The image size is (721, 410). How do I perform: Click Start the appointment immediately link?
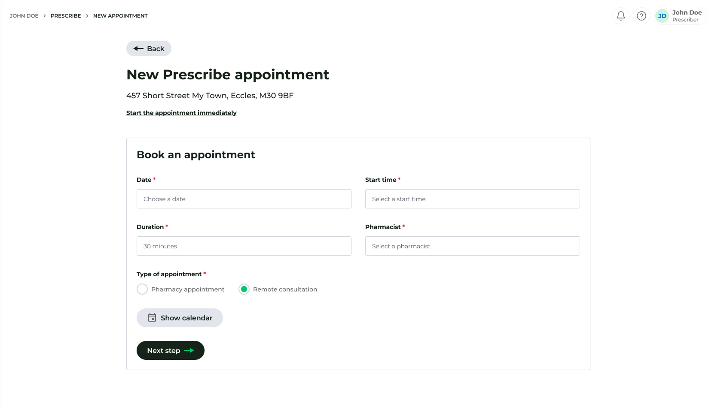click(x=181, y=113)
